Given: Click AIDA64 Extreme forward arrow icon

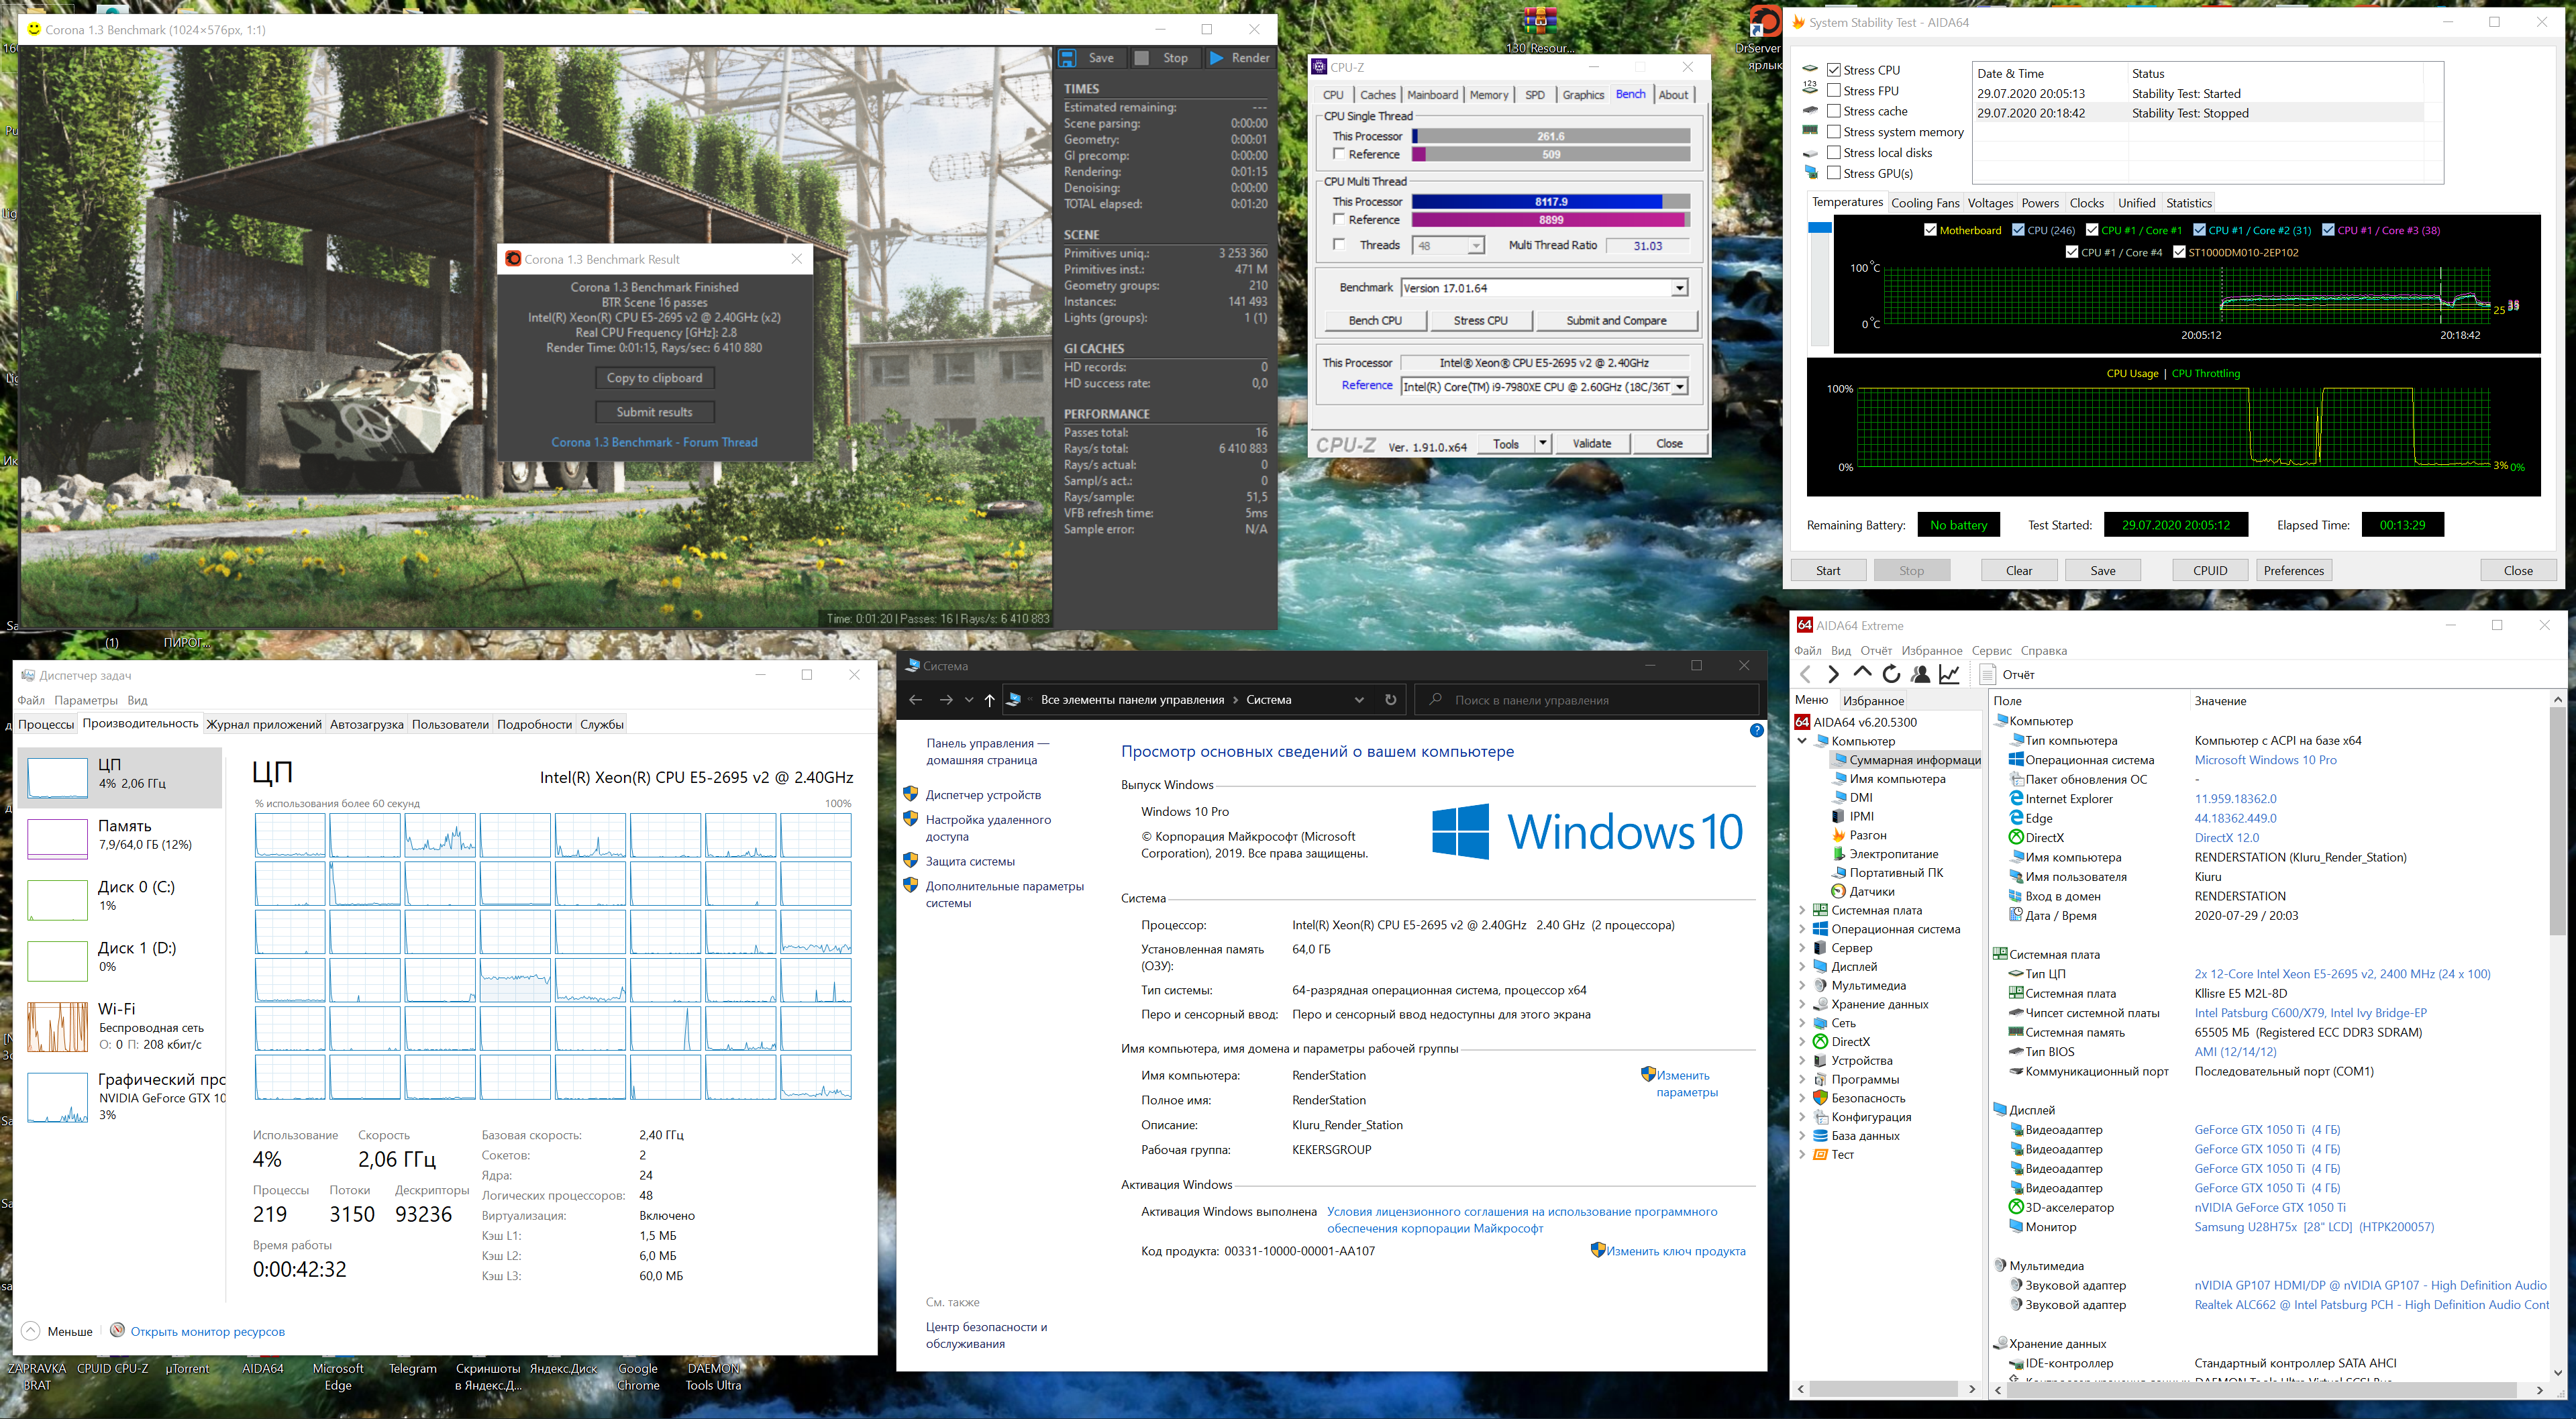Looking at the screenshot, I should pos(1833,674).
